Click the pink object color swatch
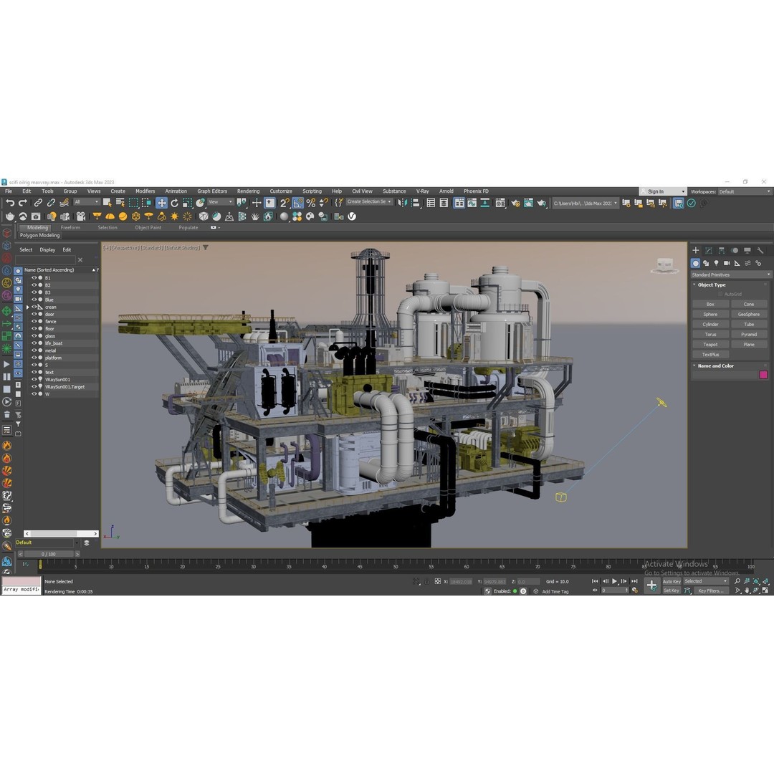Image resolution: width=774 pixels, height=774 pixels. pos(763,374)
